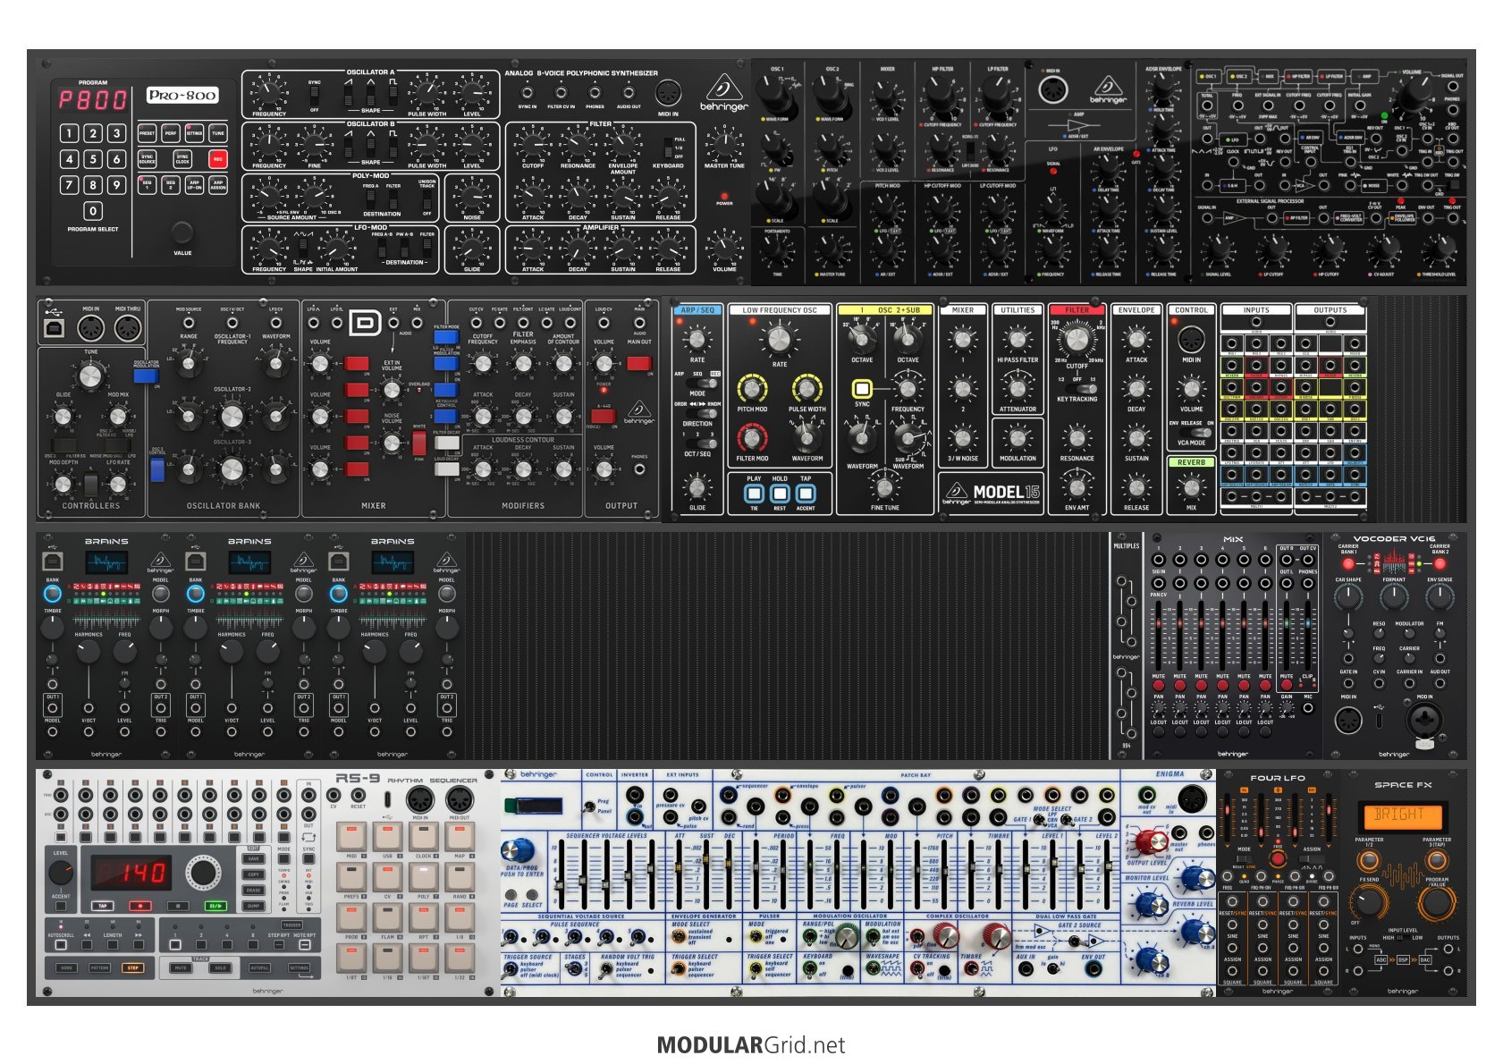The image size is (1503, 1064).
Task: Toggle the RS-9 AUTOSCROLL button
Action: pos(61,944)
